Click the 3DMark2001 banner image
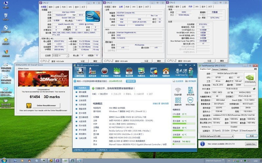Image resolution: width=262 pixels, height=163 pixels. tap(44, 78)
